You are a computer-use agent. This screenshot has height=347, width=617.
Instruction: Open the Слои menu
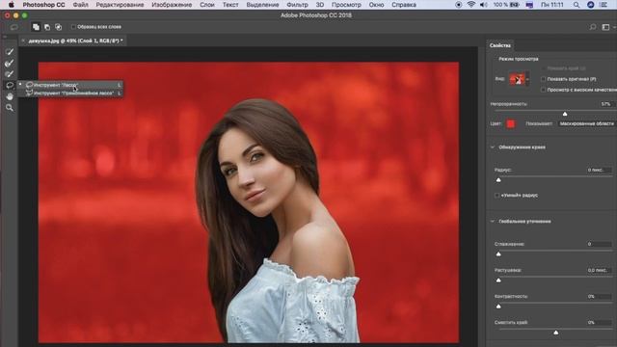[207, 5]
